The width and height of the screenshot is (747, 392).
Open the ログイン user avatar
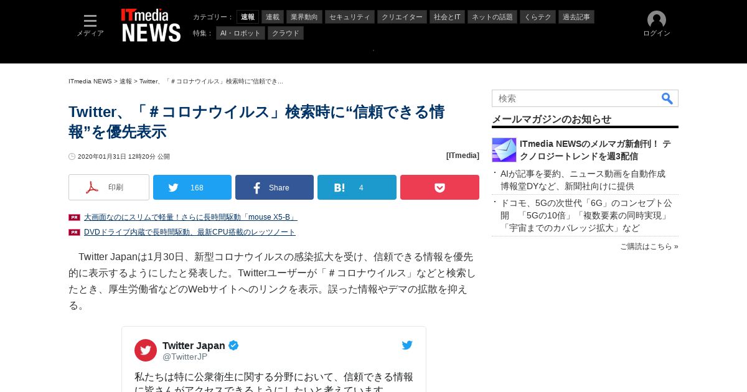pyautogui.click(x=657, y=24)
